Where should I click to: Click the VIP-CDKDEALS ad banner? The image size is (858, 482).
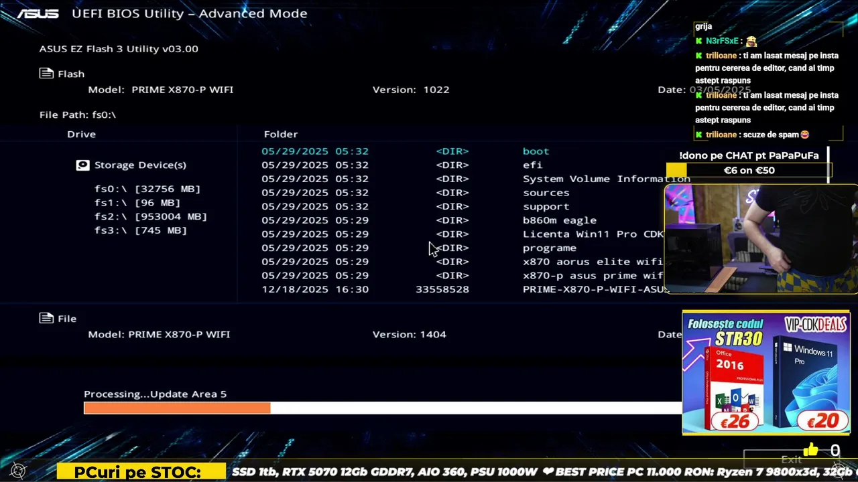765,372
